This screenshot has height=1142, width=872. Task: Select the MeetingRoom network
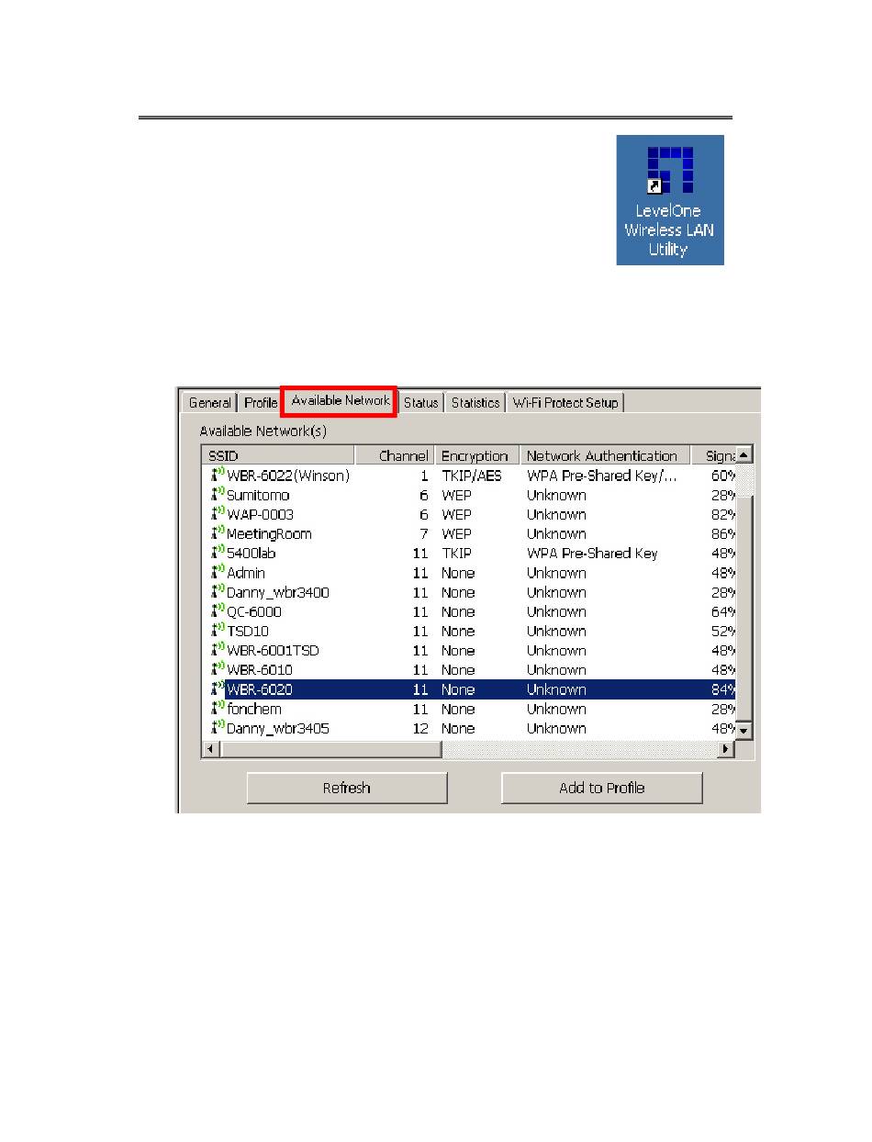(269, 533)
